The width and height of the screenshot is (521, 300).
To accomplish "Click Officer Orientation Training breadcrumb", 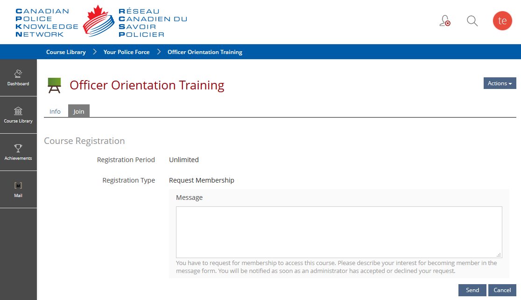I will click(204, 52).
